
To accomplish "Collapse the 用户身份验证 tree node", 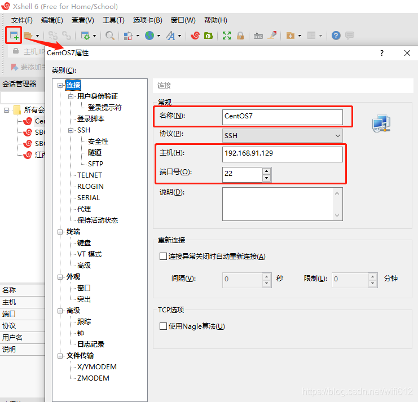I will 71,96.
